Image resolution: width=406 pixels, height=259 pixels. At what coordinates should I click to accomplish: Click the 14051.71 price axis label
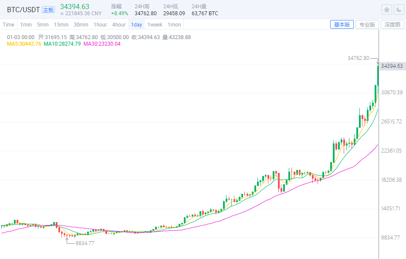tap(391, 209)
